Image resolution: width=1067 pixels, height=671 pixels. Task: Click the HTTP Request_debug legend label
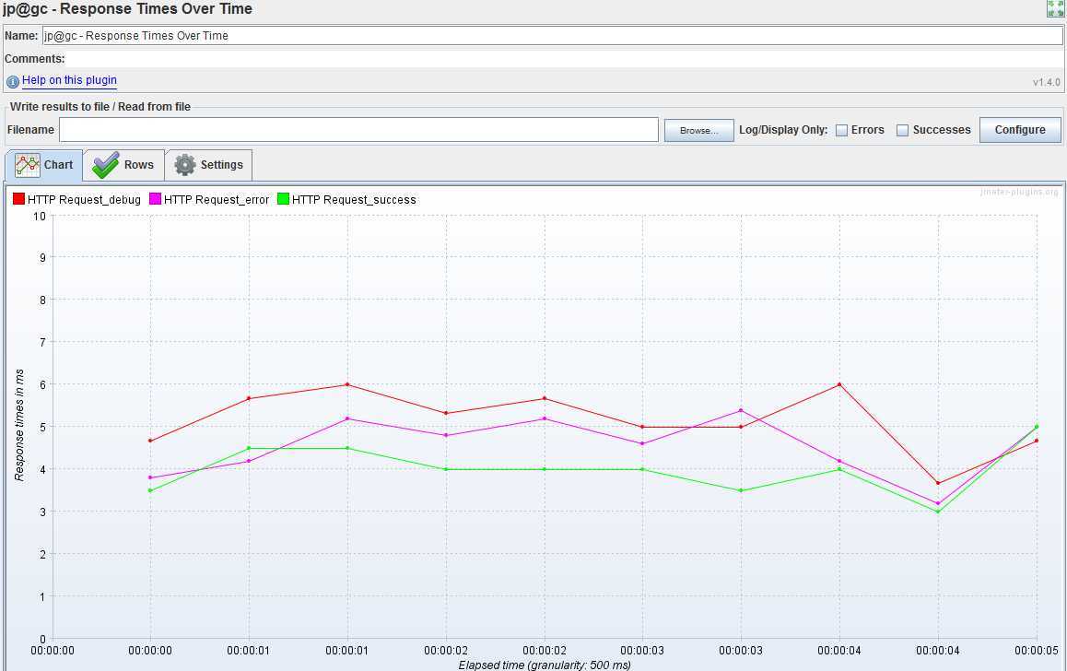point(84,200)
